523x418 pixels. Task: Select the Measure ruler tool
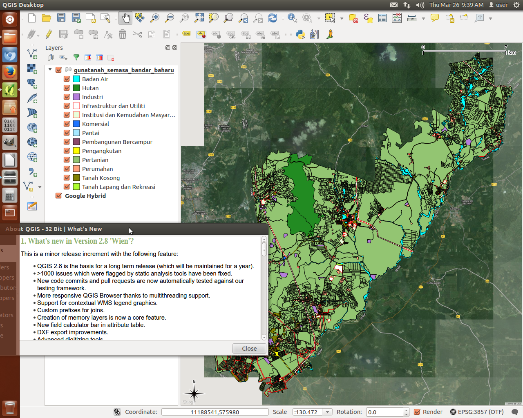[x=412, y=18]
